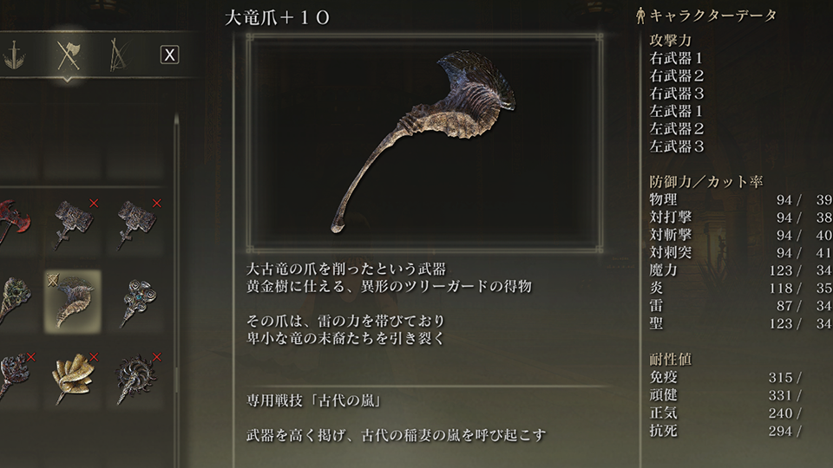833x468 pixels.
Task: Open the sword and dagger category tab
Action: (x=15, y=55)
